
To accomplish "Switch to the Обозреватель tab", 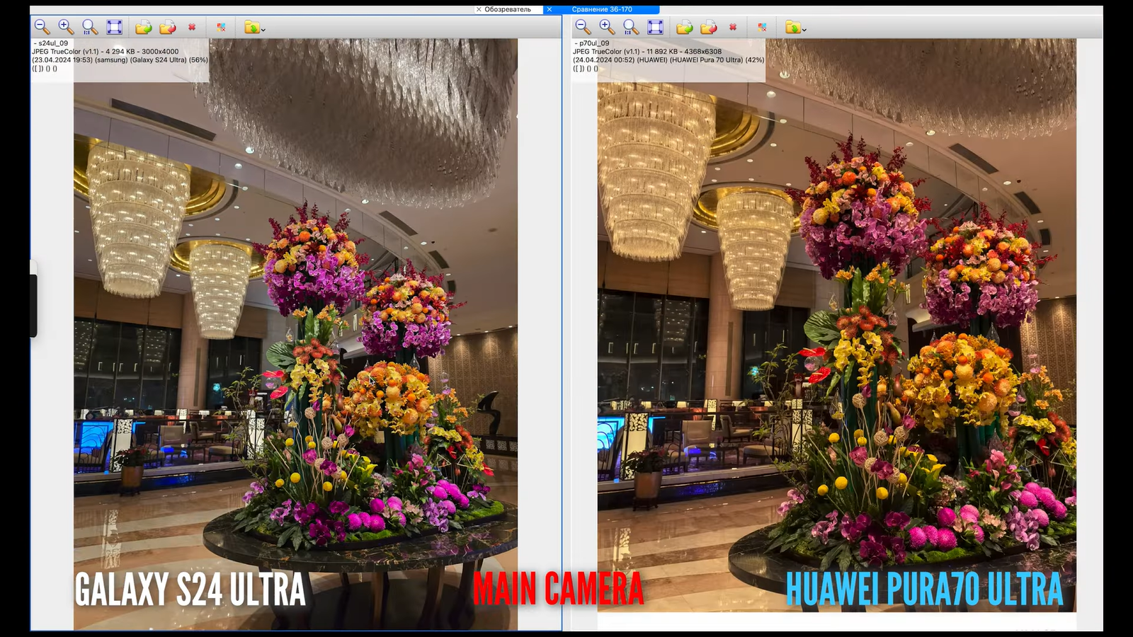I will (508, 9).
